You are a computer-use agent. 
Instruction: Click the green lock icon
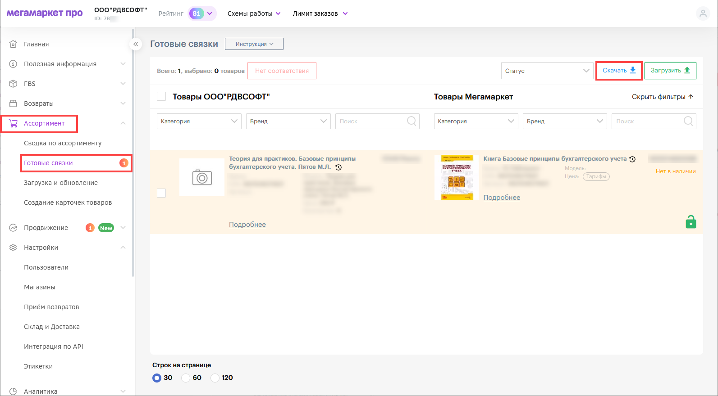(691, 222)
